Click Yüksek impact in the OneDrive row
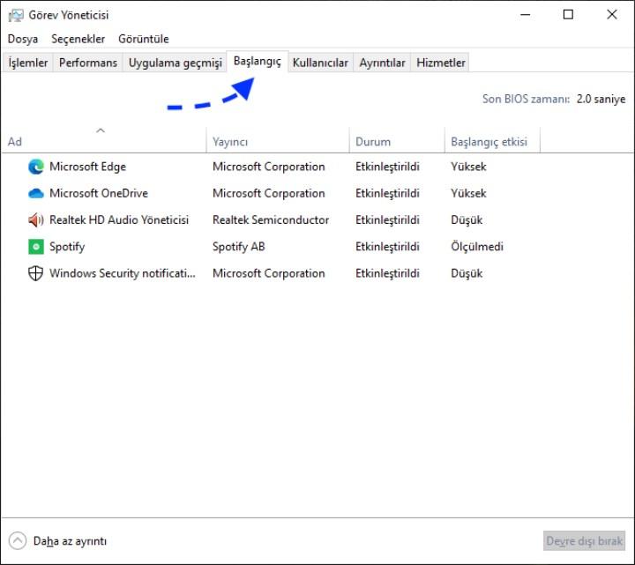Image resolution: width=635 pixels, height=565 pixels. pyautogui.click(x=468, y=193)
